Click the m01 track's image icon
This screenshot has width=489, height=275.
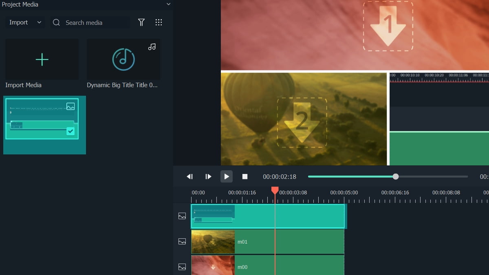pyautogui.click(x=182, y=242)
